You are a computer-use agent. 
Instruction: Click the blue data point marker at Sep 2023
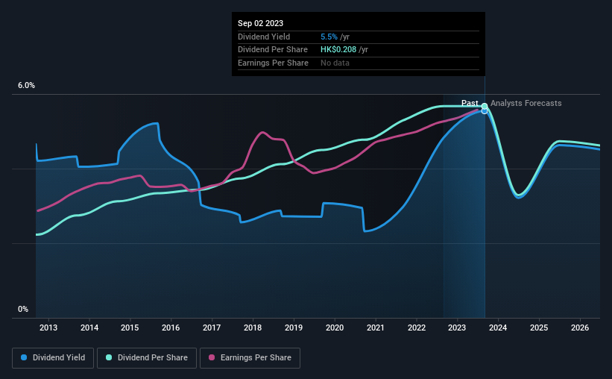pos(485,111)
